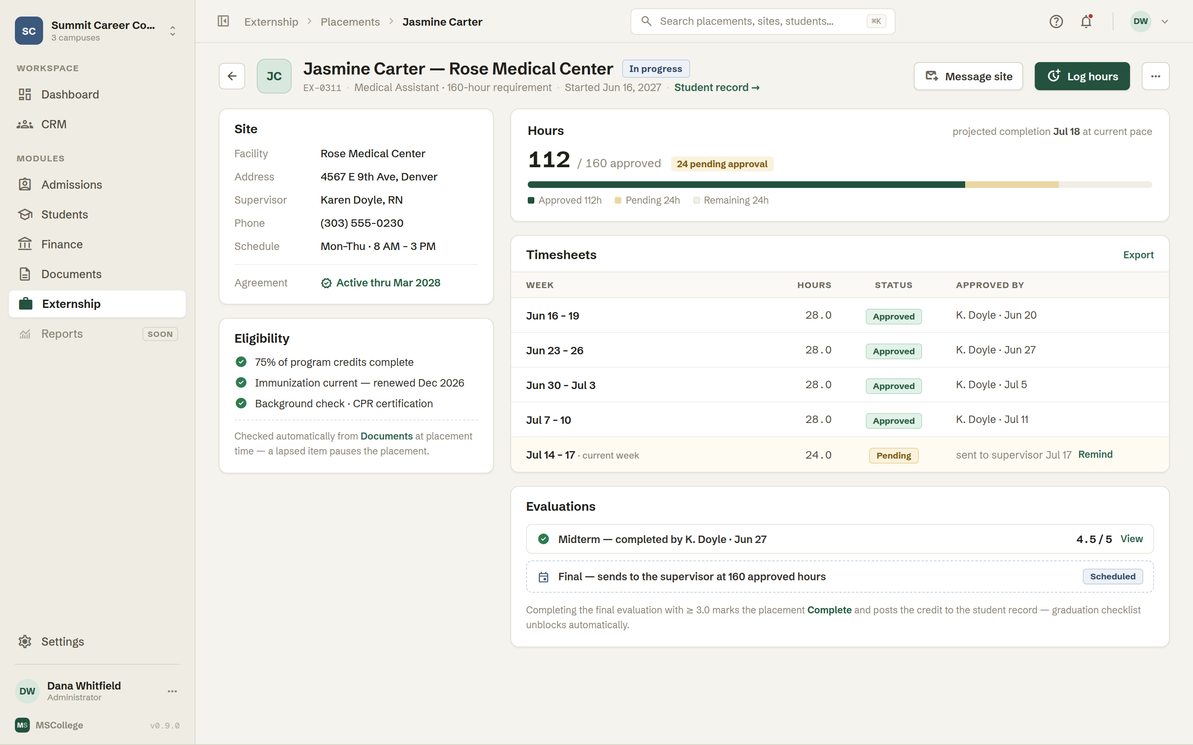The image size is (1193, 745).
Task: Click the Complete link in evaluations note
Action: [x=829, y=610]
